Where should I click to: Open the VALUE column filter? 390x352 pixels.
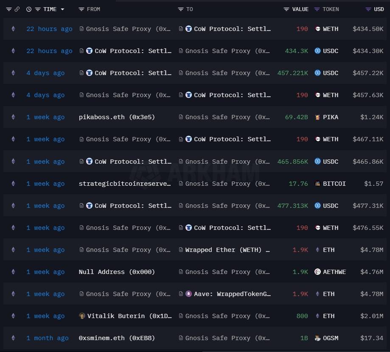point(286,9)
